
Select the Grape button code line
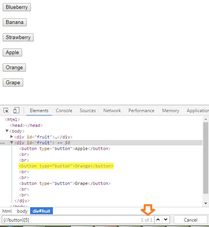point(65,183)
